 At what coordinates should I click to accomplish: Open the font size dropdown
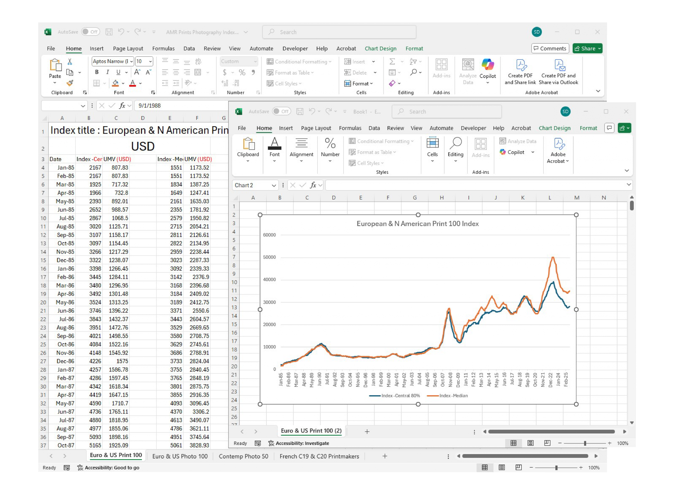[x=150, y=62]
